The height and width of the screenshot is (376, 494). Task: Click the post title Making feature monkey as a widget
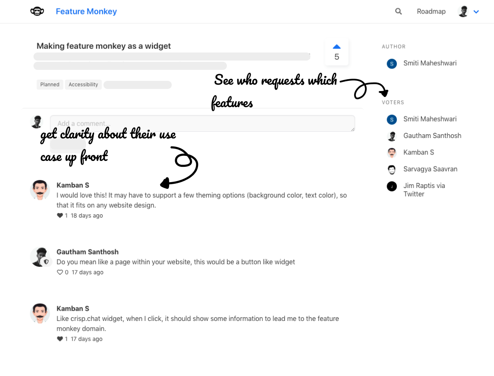(103, 46)
